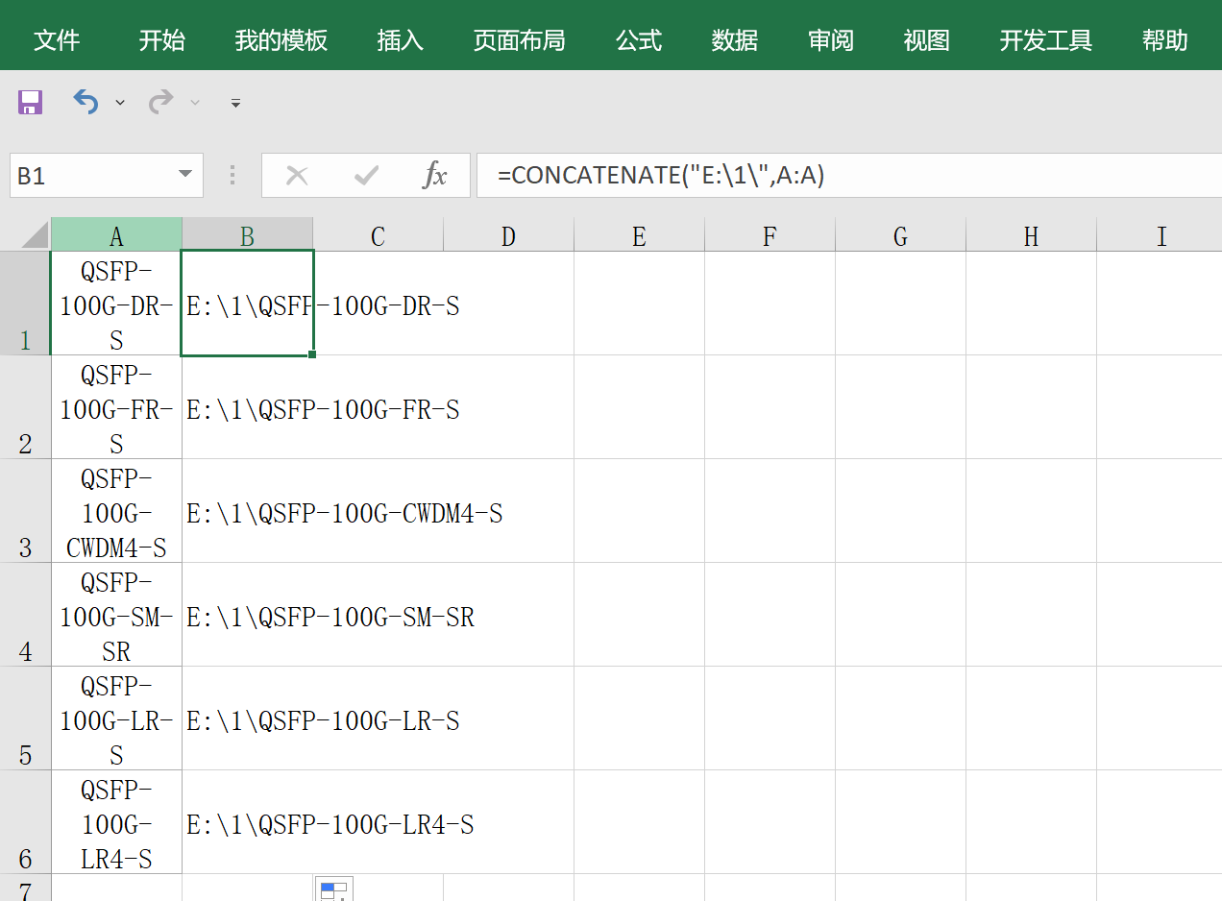This screenshot has width=1222, height=901.
Task: Click the Undo arrow icon
Action: pyautogui.click(x=86, y=102)
